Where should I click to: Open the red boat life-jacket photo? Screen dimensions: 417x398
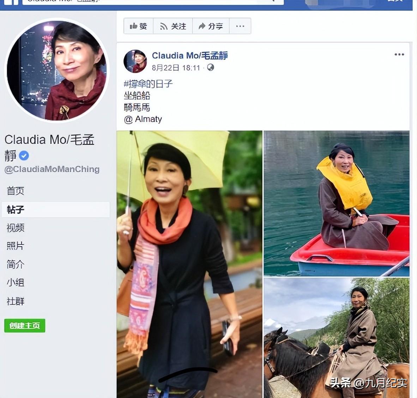point(337,203)
